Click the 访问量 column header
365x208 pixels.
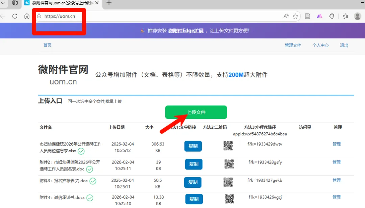pos(305,127)
